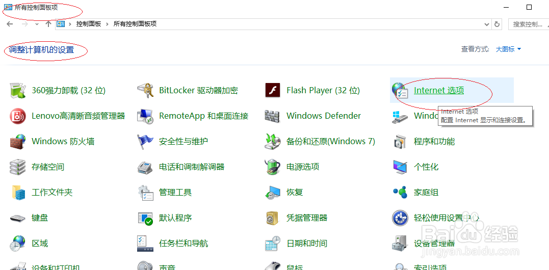
Task: Click the 电源选项 battery icon
Action: click(x=272, y=167)
